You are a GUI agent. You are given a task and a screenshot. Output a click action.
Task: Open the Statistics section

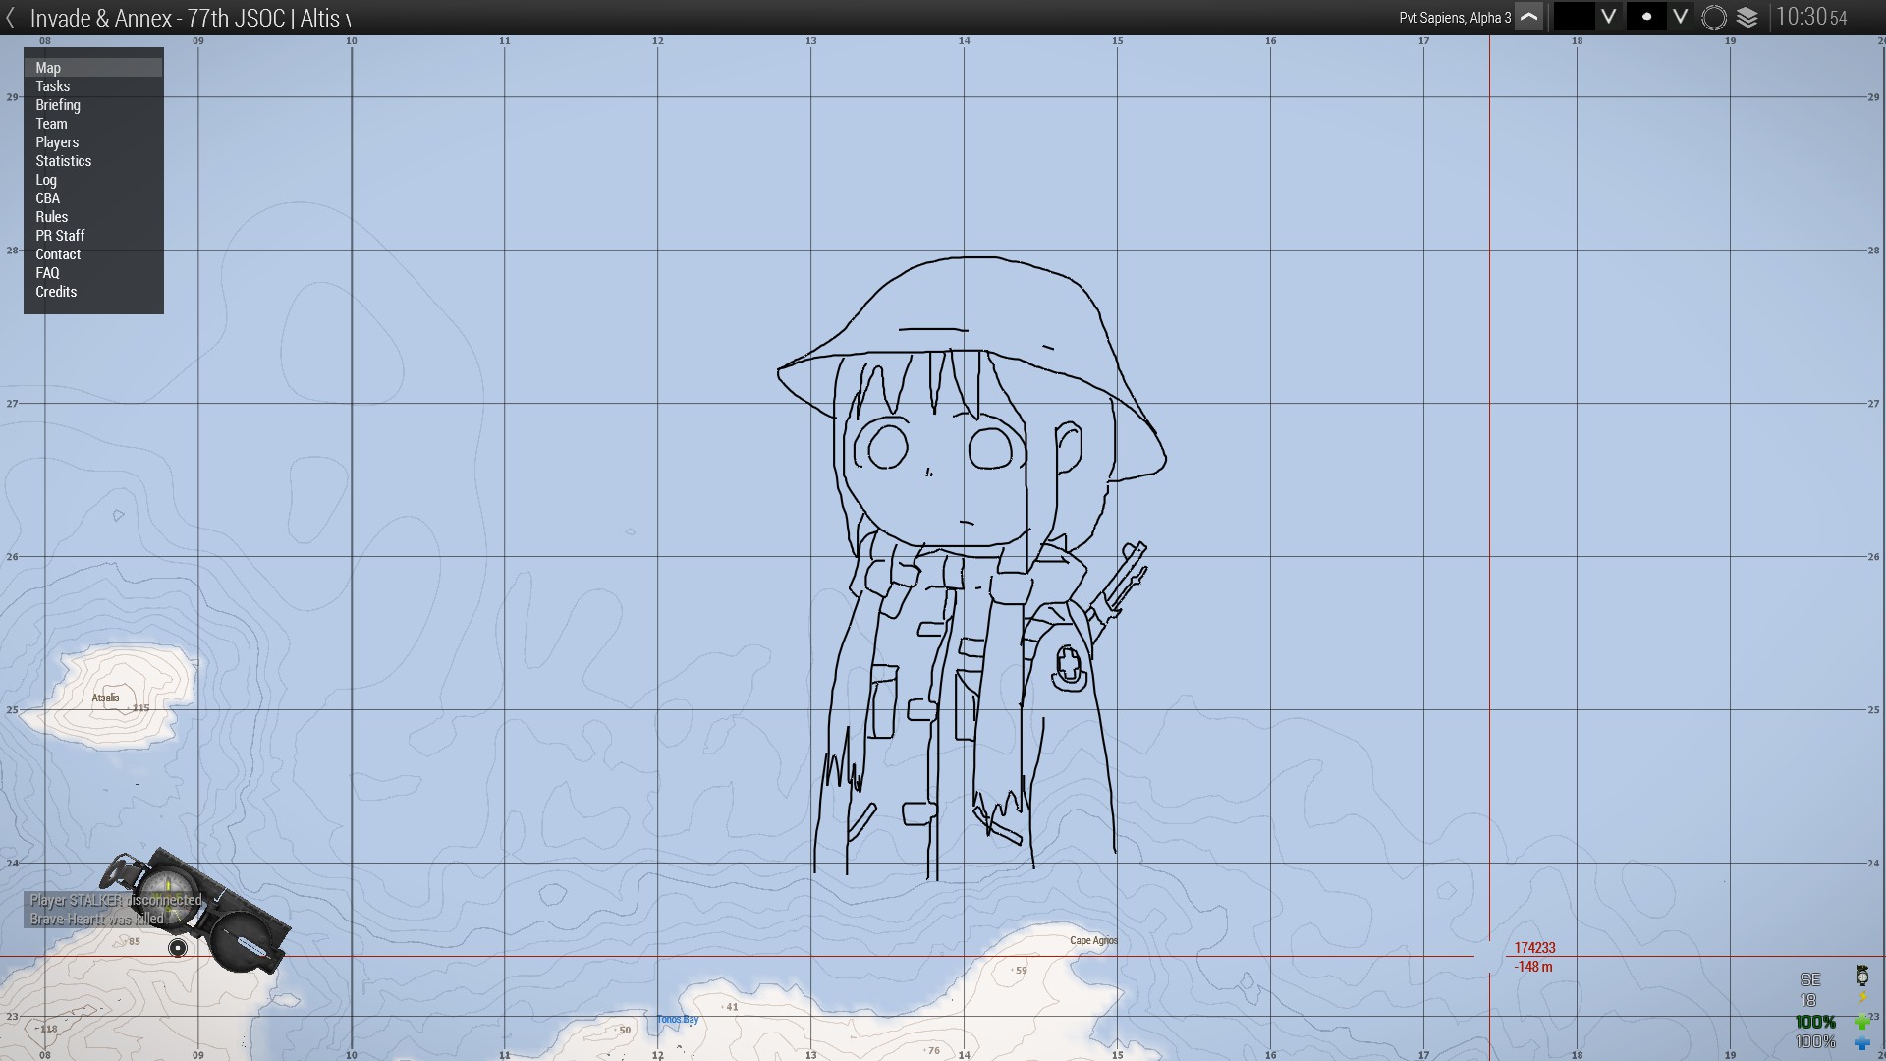tap(64, 161)
